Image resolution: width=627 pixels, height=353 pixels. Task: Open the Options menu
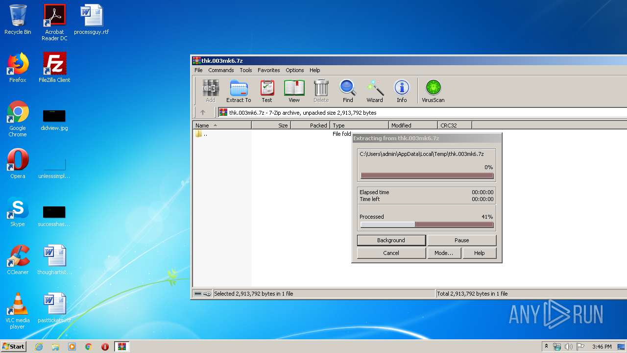point(294,70)
